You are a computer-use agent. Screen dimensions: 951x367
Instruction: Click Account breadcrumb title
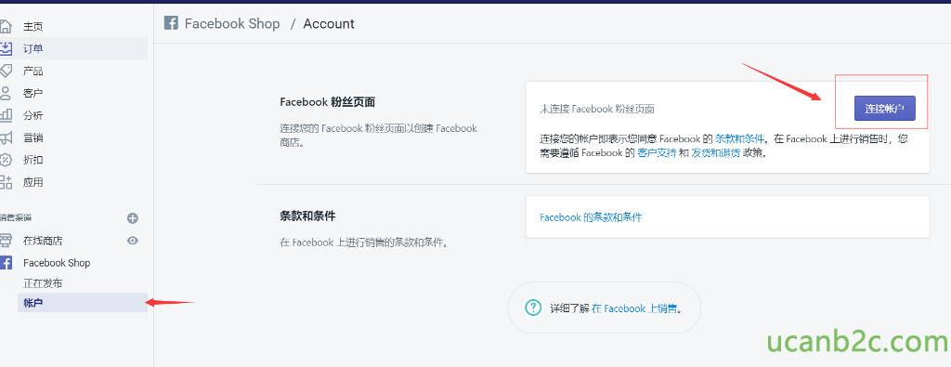tap(329, 23)
